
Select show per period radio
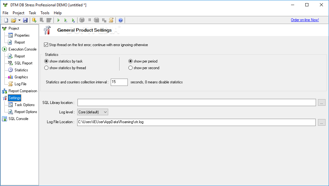131,61
